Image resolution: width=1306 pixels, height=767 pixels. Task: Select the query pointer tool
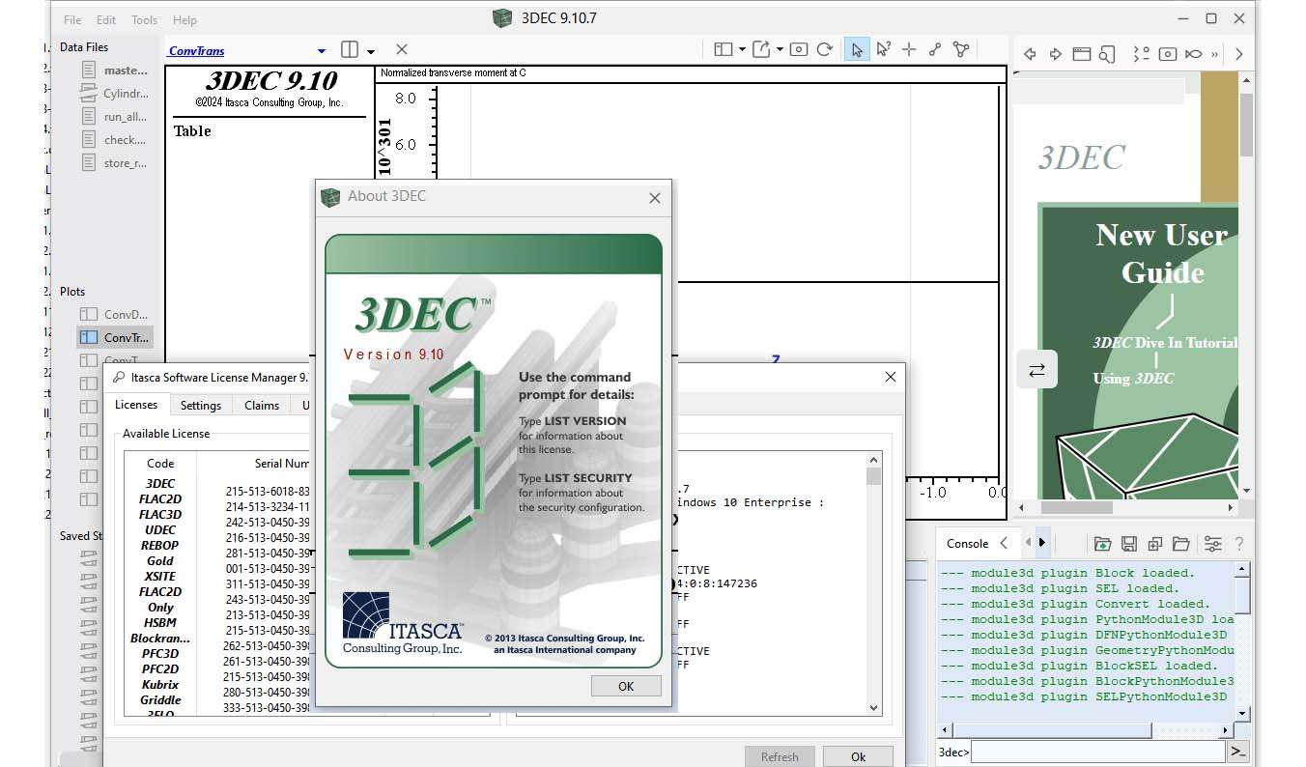[883, 49]
